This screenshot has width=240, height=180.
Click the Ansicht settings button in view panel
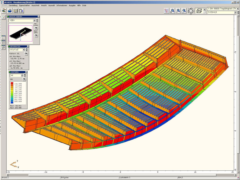[36, 28]
